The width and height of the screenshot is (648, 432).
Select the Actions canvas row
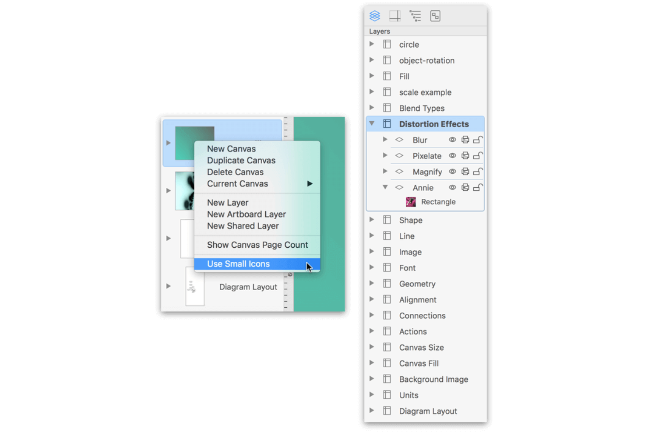425,331
